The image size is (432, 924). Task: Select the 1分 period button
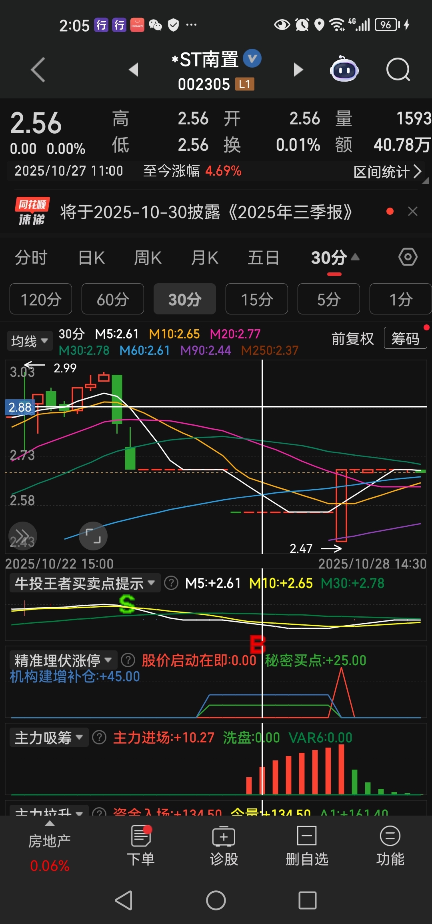click(400, 299)
